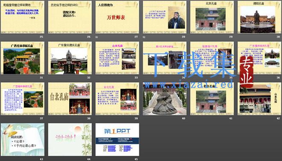
Task: Select the final 第1PPT slide thumbnail
Action: [x=117, y=140]
